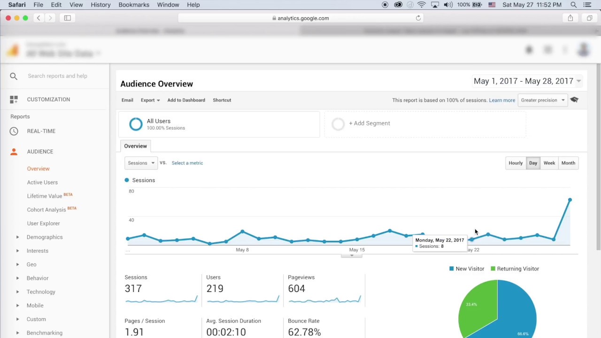Expand the Behavior section

coord(17,278)
